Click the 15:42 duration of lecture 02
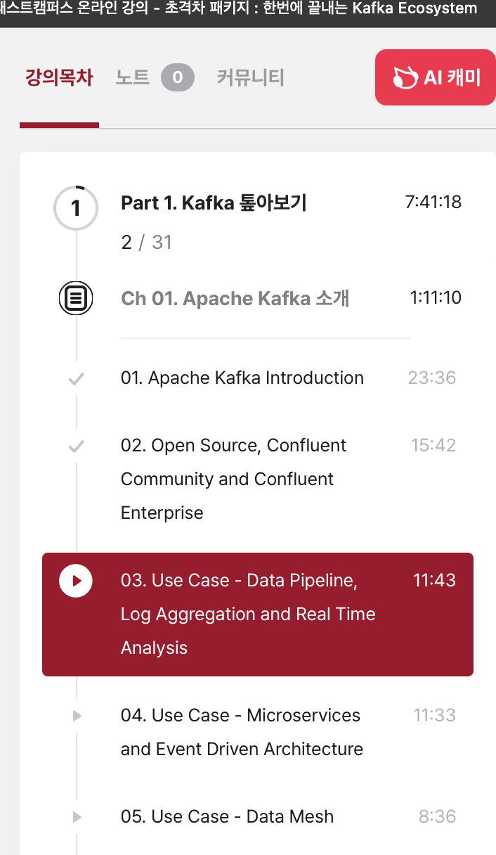The height and width of the screenshot is (855, 496). coord(433,445)
